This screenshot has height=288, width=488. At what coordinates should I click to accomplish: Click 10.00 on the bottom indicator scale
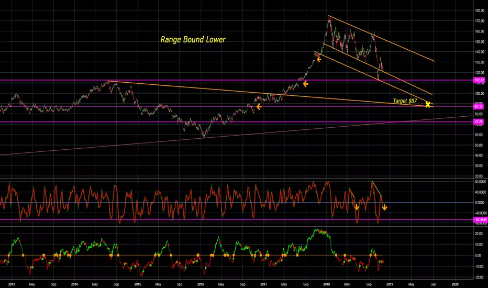[479, 245]
